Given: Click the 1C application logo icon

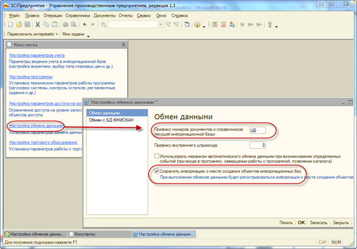Looking at the screenshot, I should pyautogui.click(x=6, y=5).
